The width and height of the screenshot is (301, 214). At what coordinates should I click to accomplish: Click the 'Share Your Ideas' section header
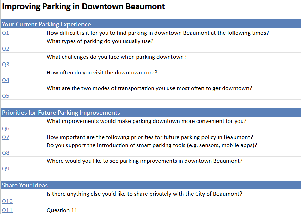pos(25,185)
